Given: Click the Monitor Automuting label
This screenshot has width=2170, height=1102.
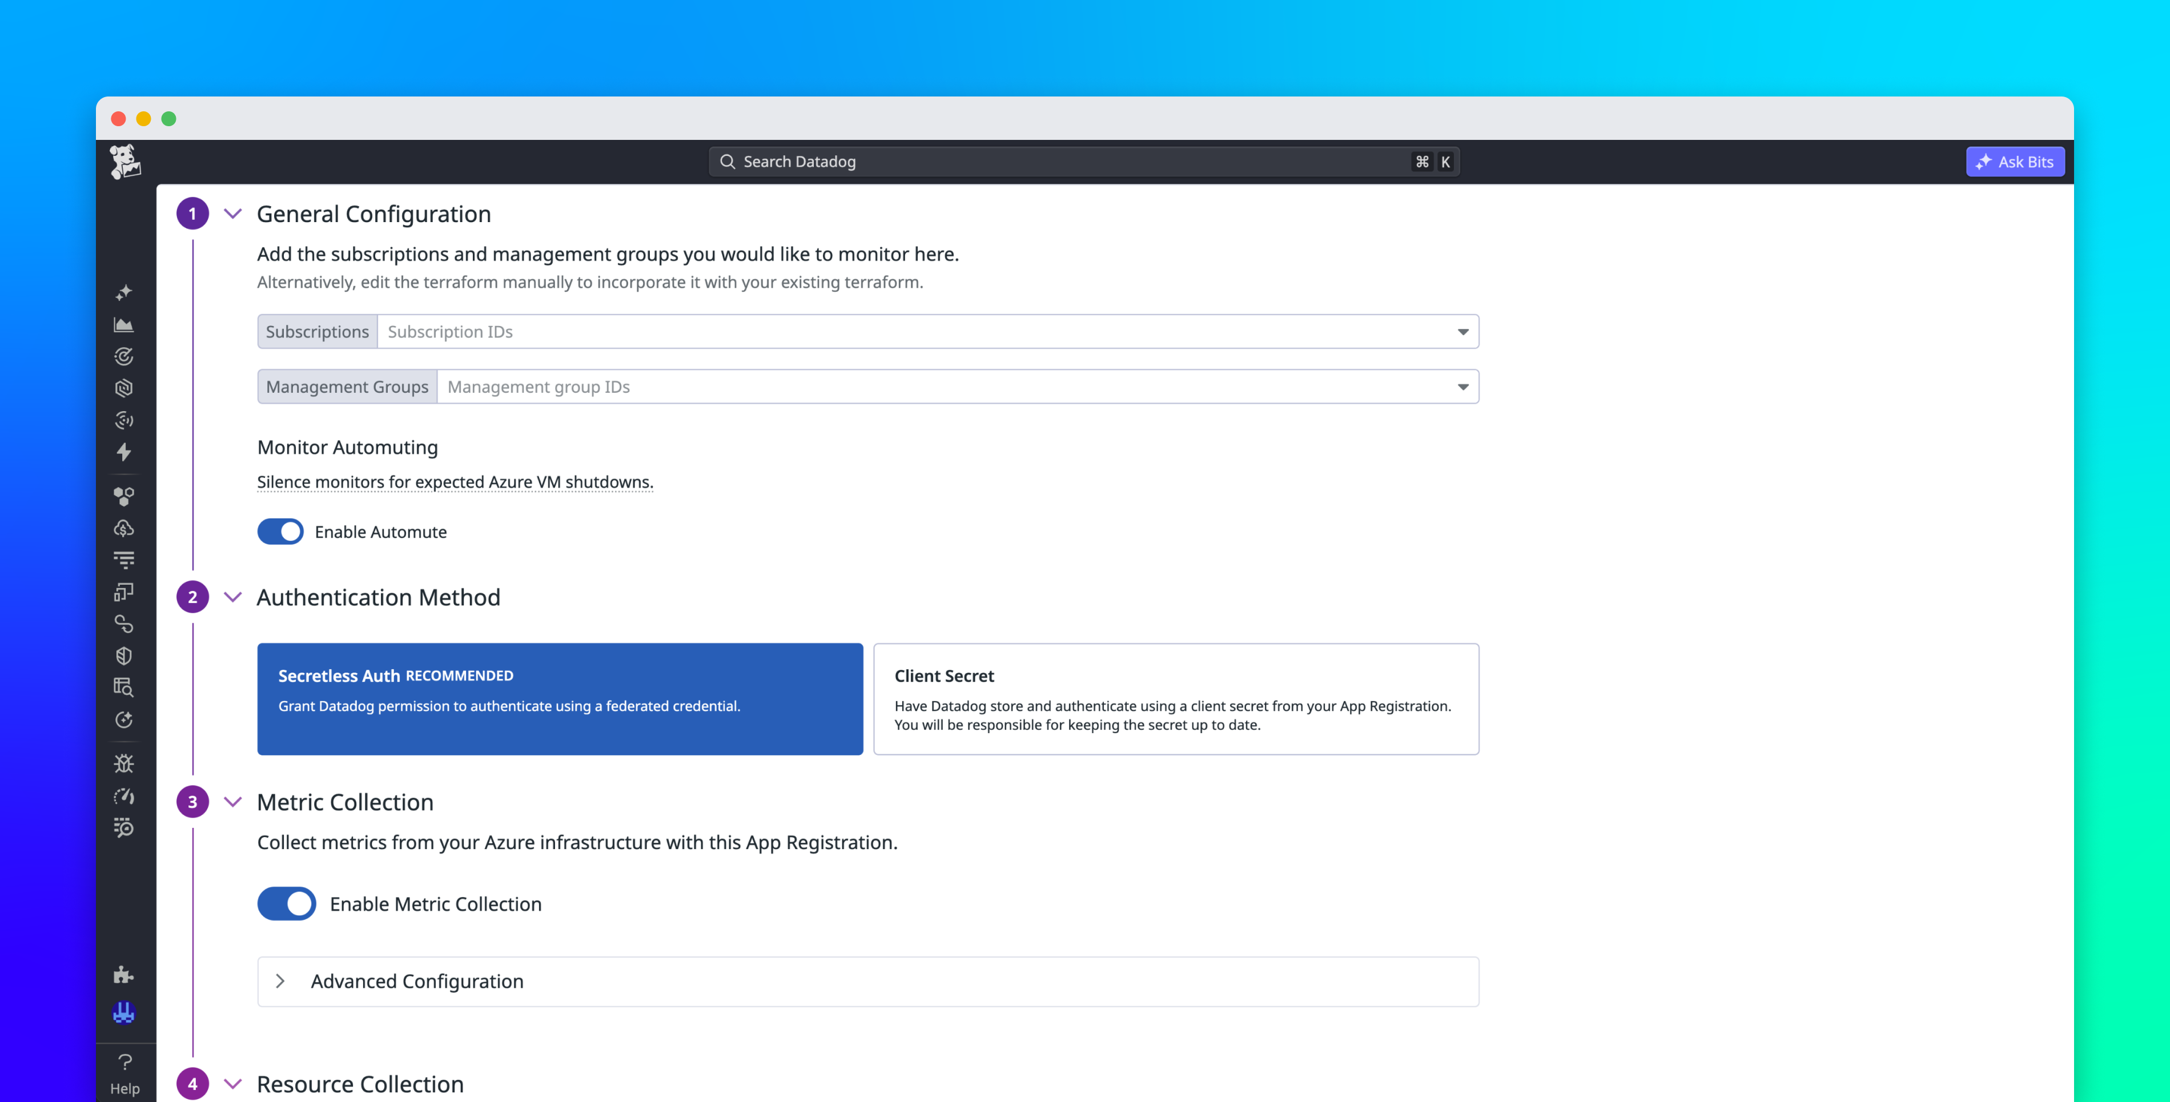Looking at the screenshot, I should [x=348, y=448].
